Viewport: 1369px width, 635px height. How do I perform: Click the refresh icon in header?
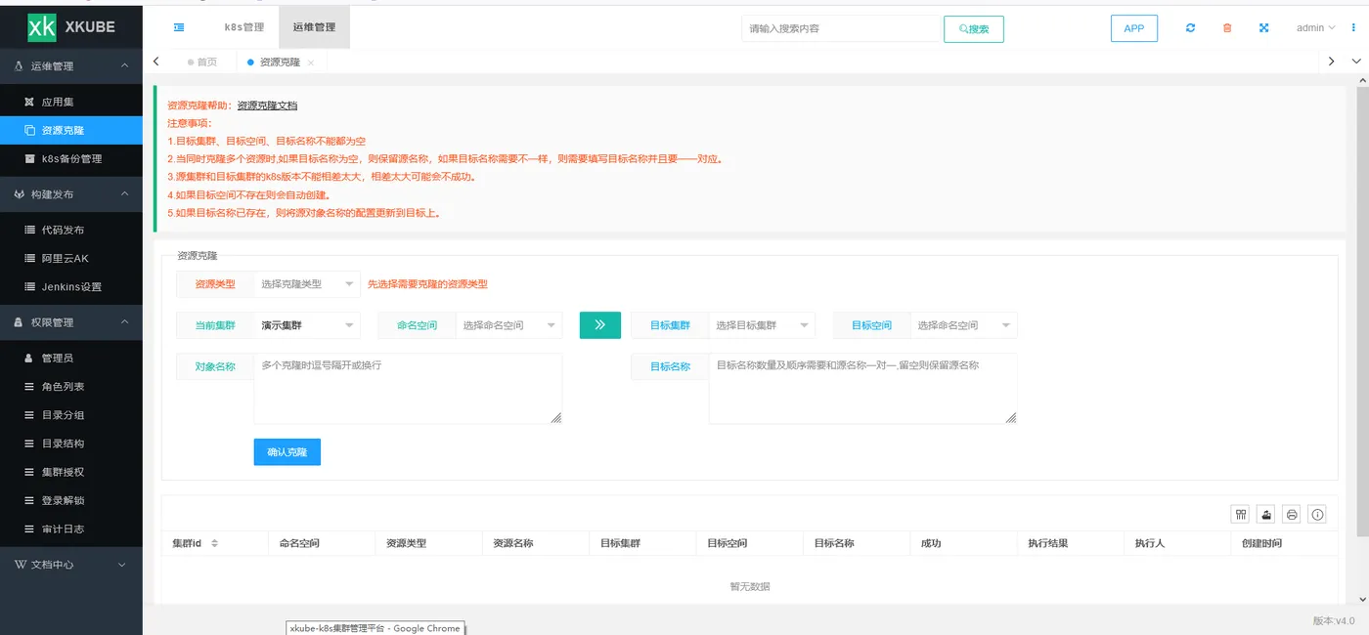point(1190,27)
